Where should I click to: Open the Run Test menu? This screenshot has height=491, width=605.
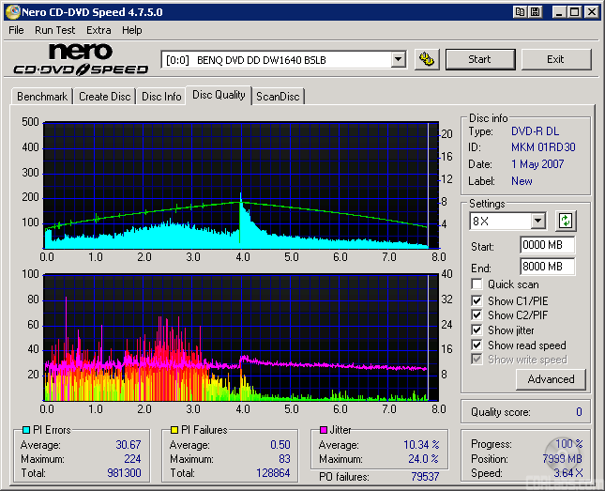[x=54, y=30]
